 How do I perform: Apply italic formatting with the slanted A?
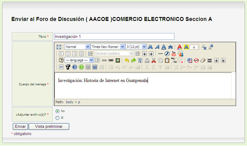point(157,47)
